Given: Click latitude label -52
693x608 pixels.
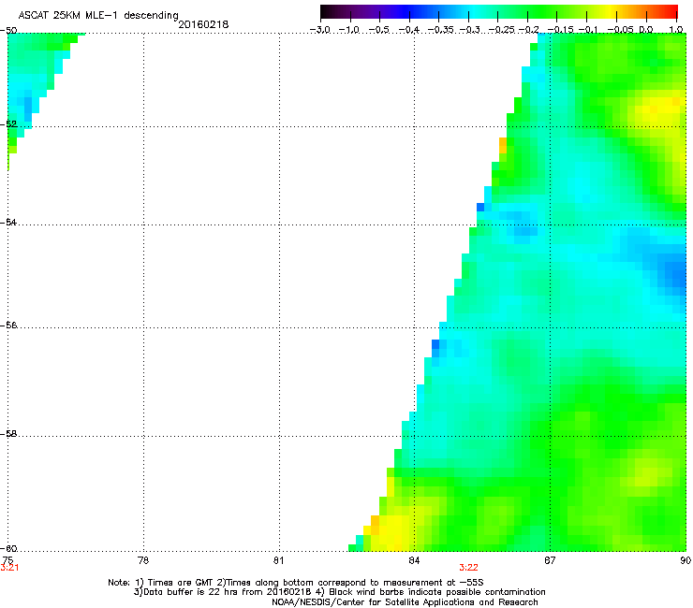Looking at the screenshot, I should coord(8,124).
